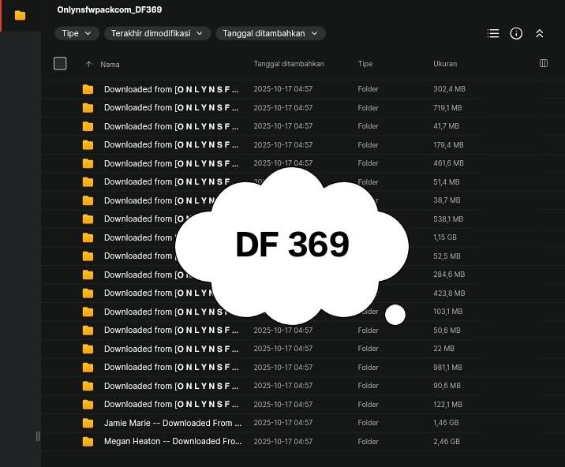Click the Folder type cell in the 22 MB row

(368, 349)
